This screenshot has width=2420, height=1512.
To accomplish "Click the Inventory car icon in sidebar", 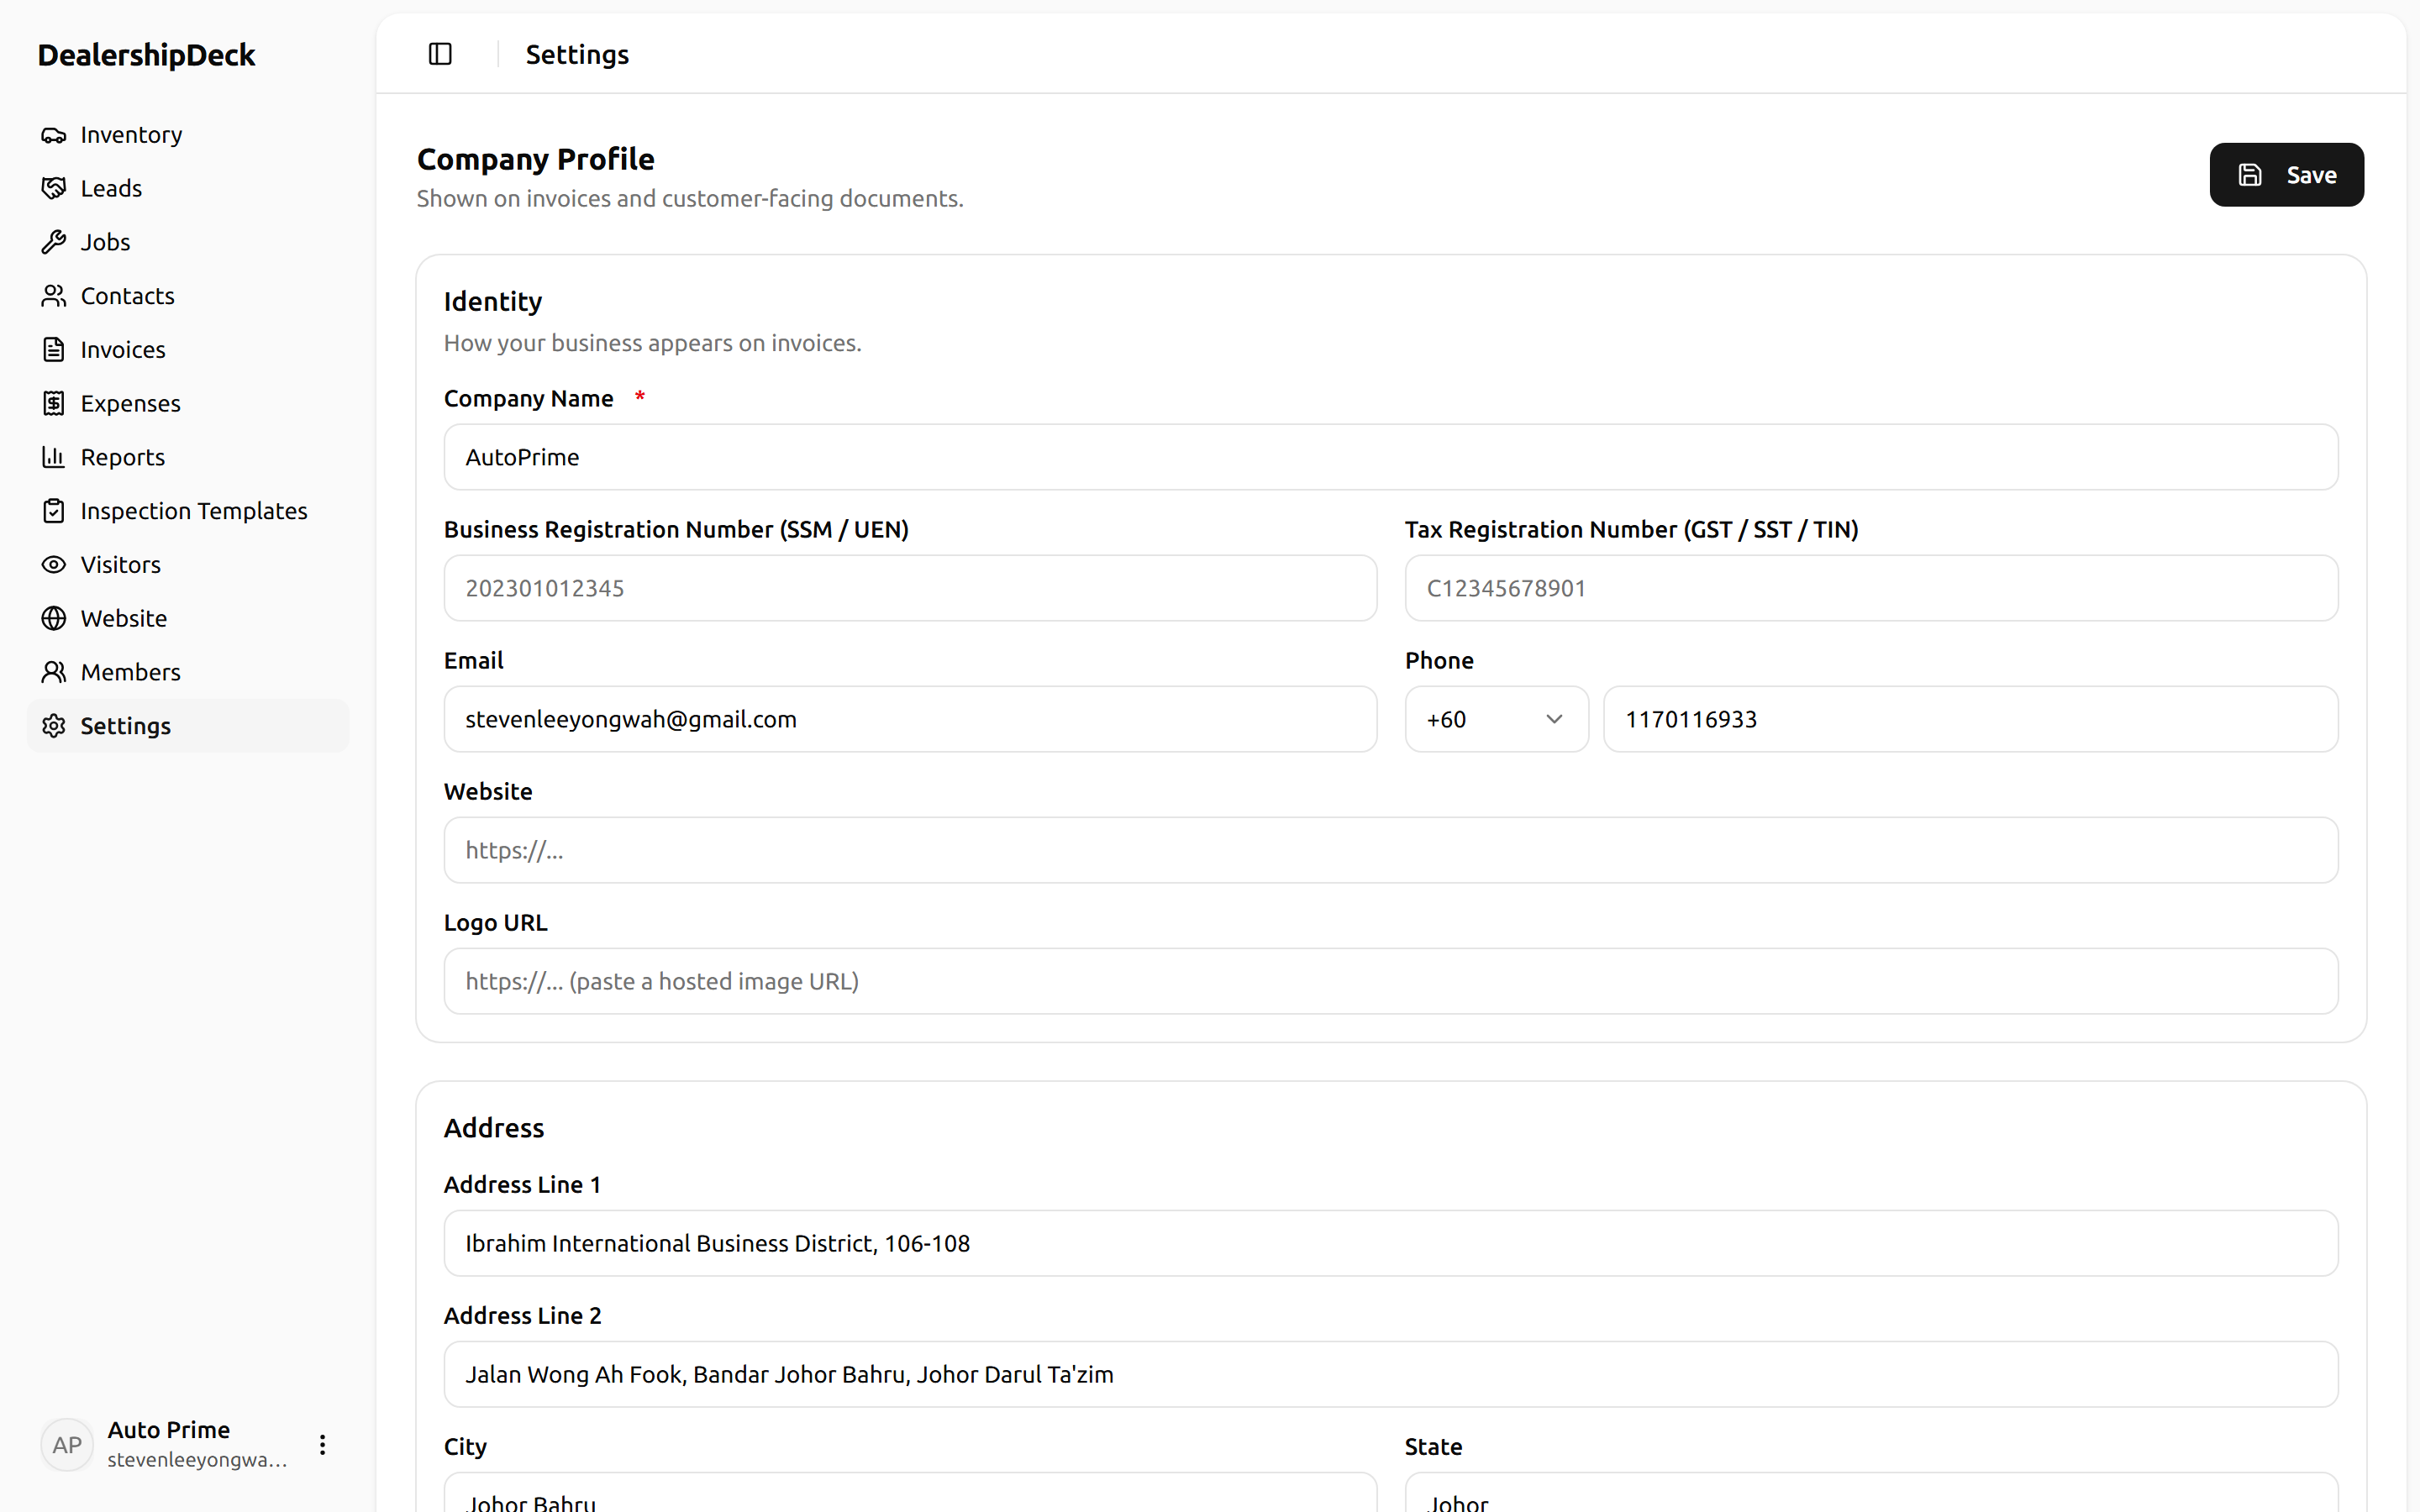I will point(54,135).
